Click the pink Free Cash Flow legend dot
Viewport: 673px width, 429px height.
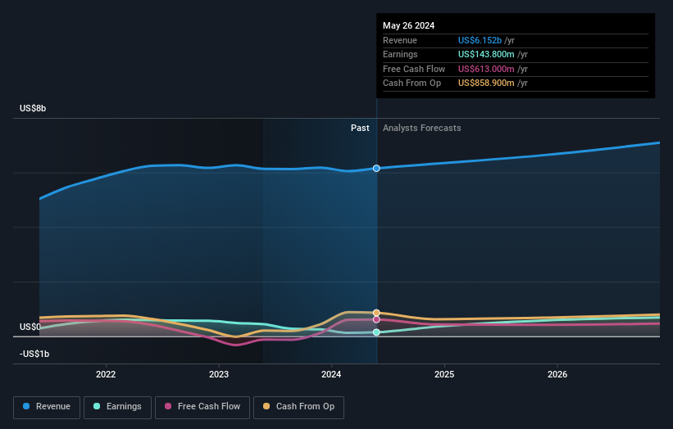click(168, 406)
